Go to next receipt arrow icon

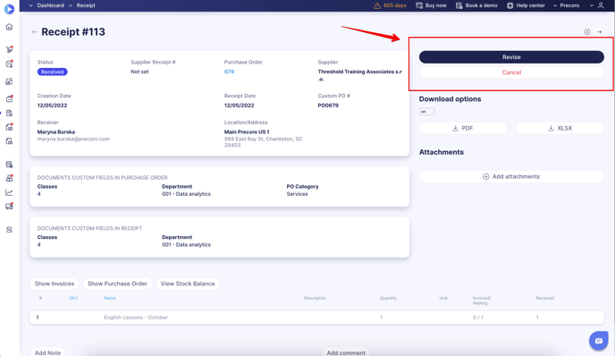599,32
